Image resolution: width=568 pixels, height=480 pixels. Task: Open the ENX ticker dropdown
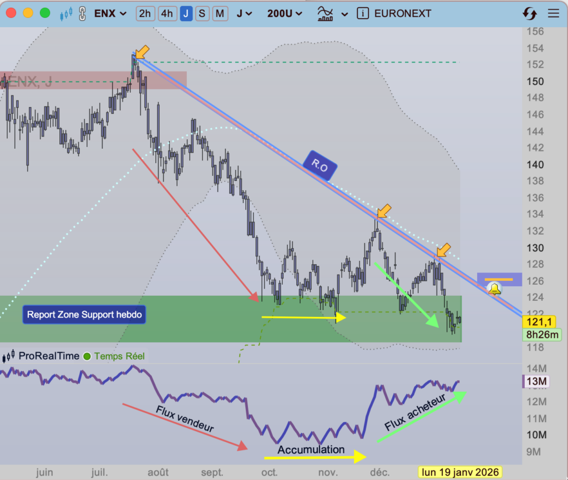(110, 13)
